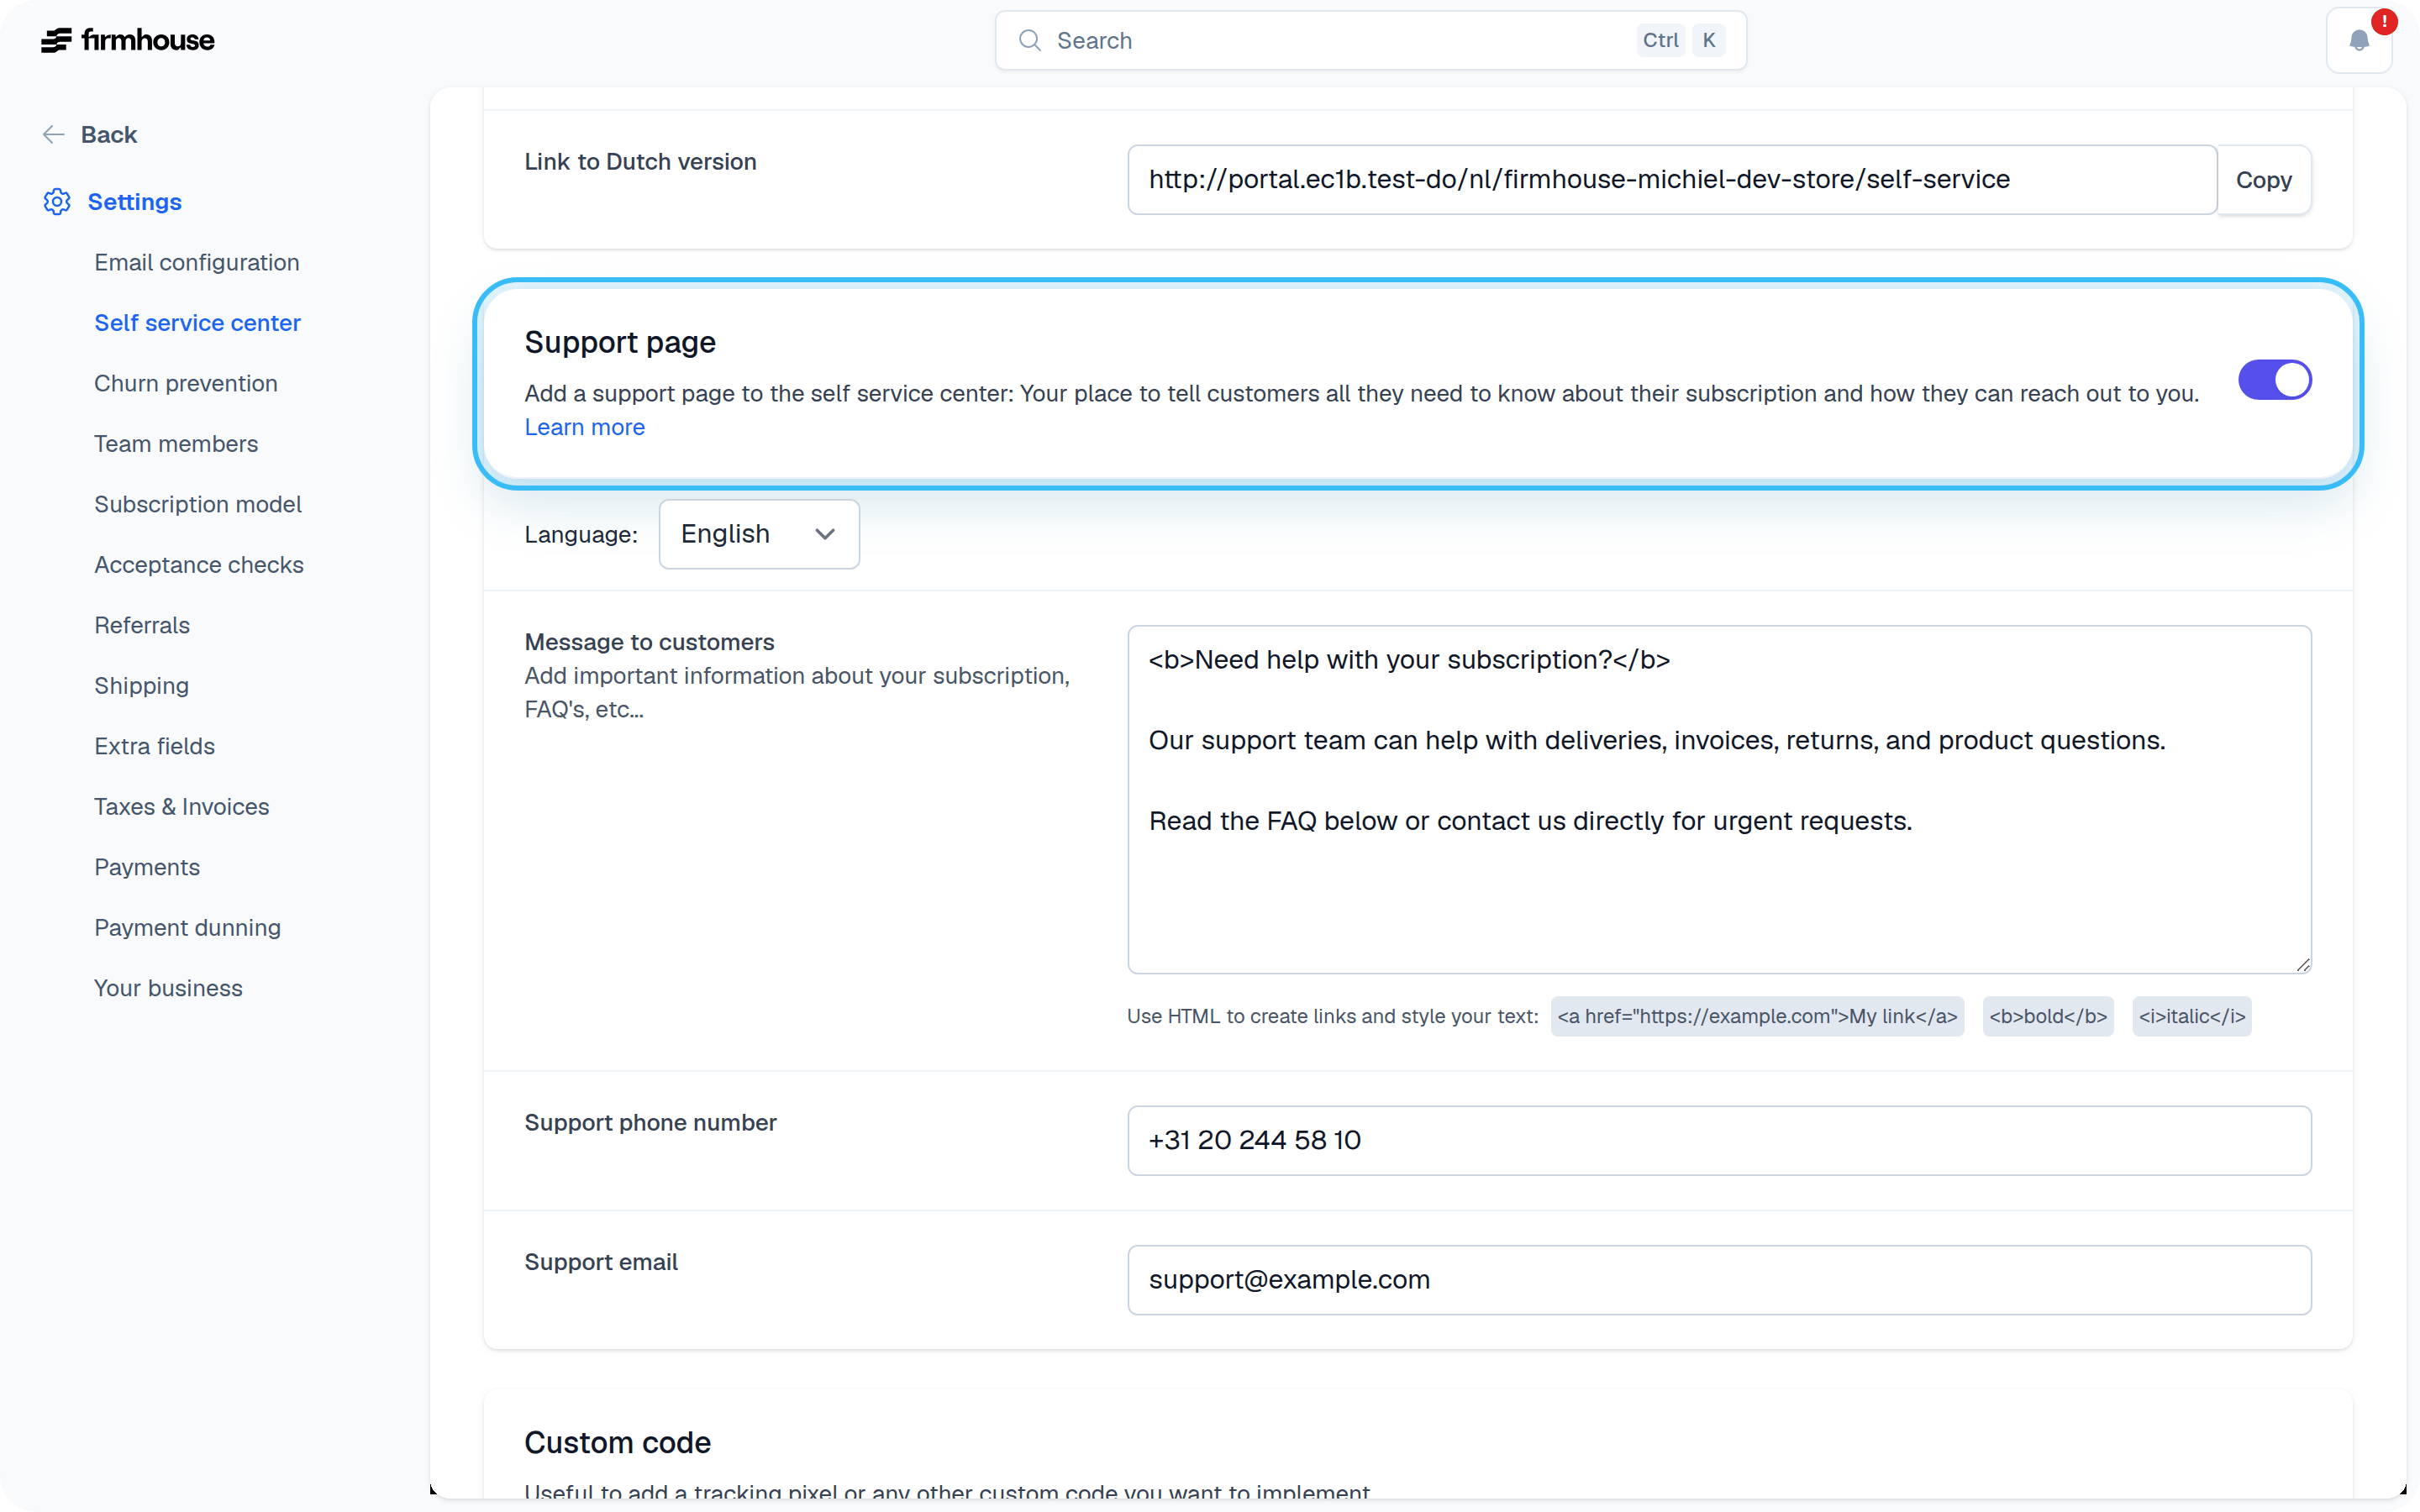2420x1512 pixels.
Task: Click the Back link
Action: click(109, 134)
